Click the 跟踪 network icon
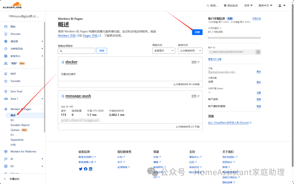The height and width of the screenshot is (184, 294). point(6,63)
